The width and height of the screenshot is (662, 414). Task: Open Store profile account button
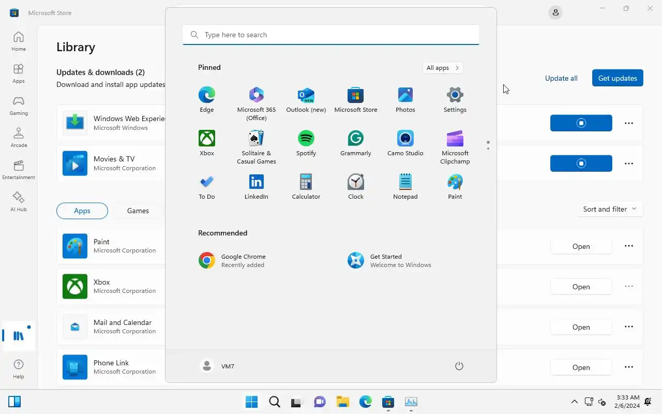(555, 12)
